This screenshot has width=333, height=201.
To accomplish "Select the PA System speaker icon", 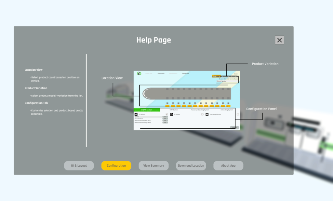I will tap(136, 114).
